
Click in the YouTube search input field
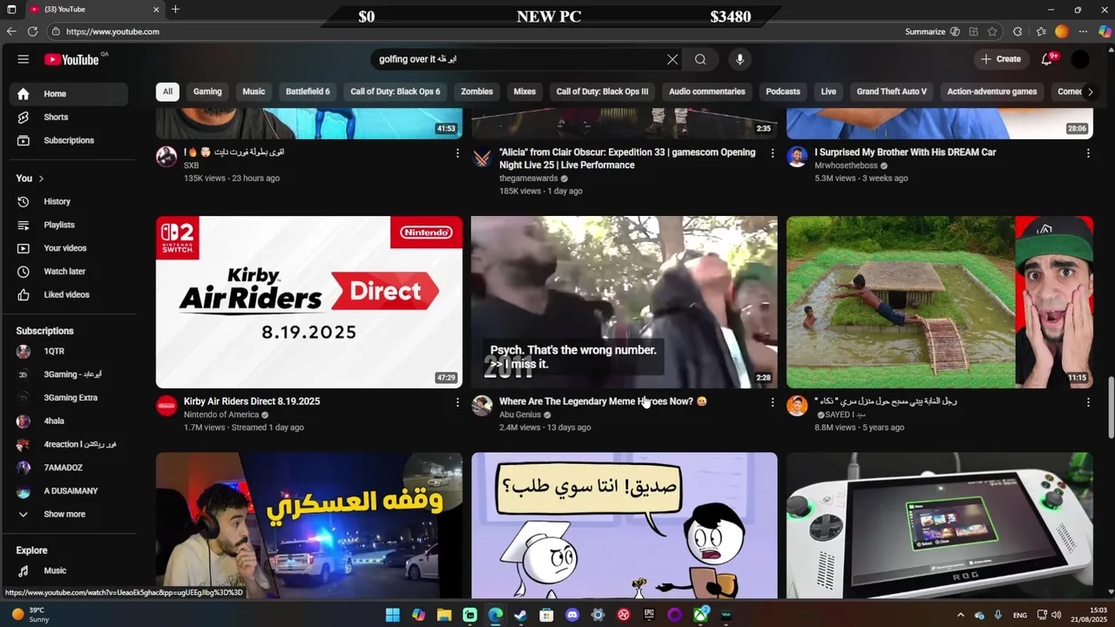518,59
